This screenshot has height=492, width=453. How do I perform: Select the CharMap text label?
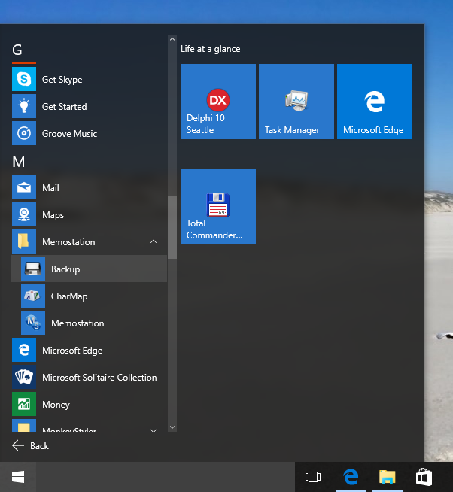tap(69, 296)
